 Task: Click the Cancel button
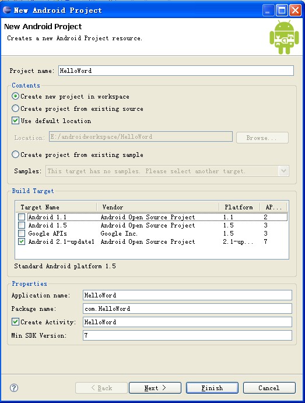pos(269,388)
